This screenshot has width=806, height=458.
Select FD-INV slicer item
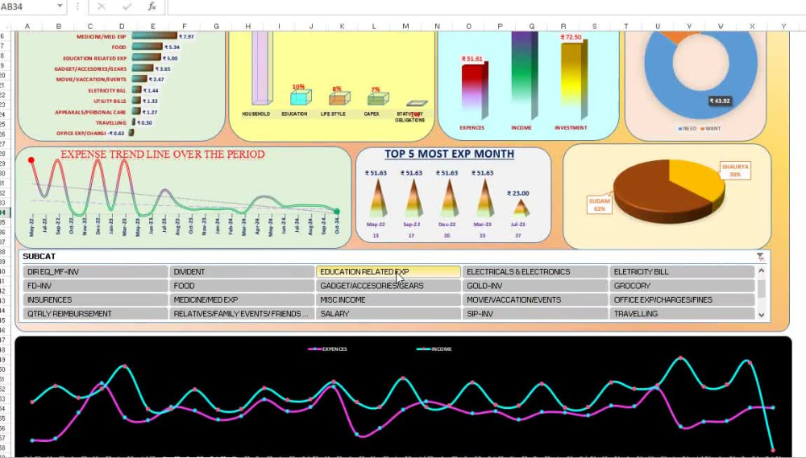tap(95, 286)
